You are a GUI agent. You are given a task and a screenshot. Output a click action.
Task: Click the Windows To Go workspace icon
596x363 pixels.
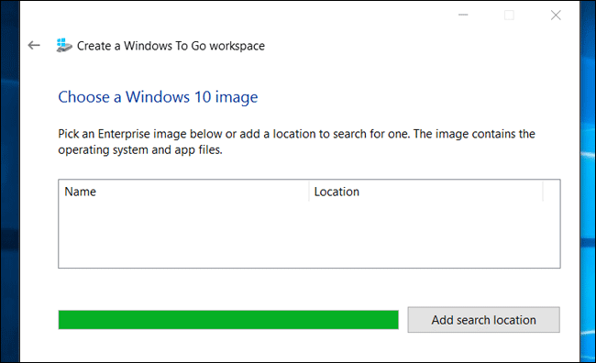[x=64, y=45]
